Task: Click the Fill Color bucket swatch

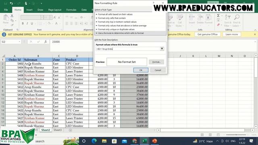Action: (x=49, y=23)
